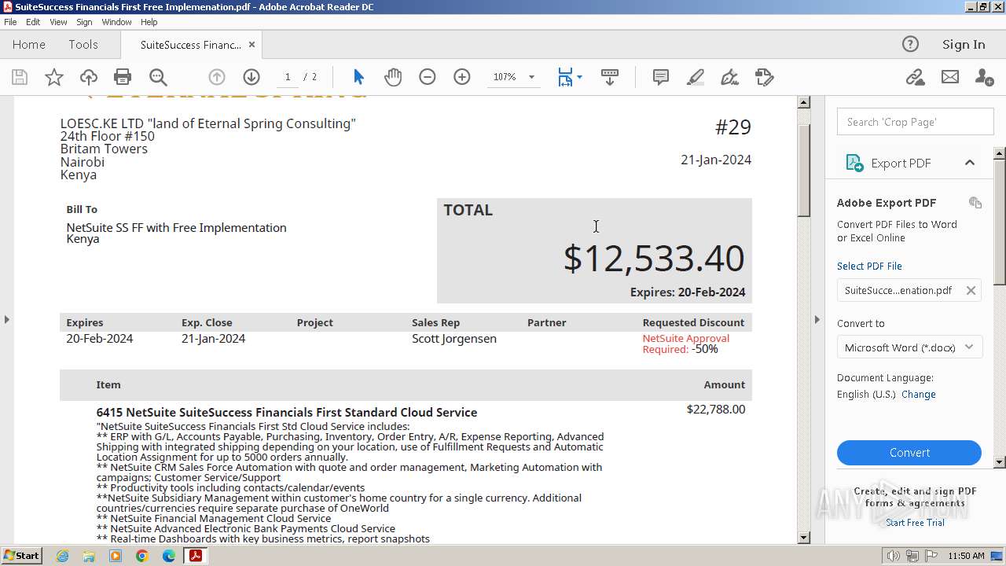
Task: Click the Export PDF tool icon
Action: tap(854, 163)
